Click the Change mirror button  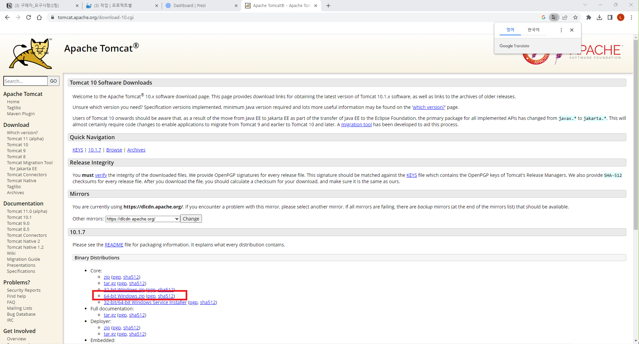[191, 219]
